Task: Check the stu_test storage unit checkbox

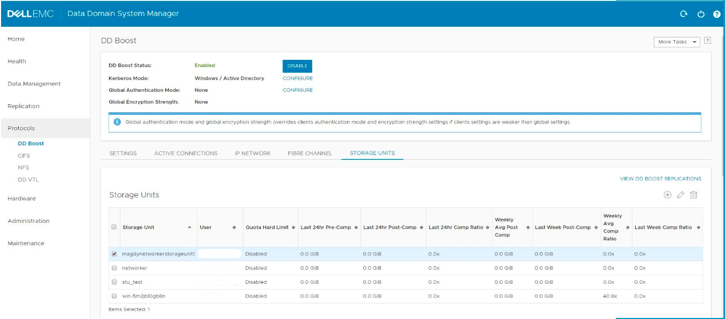Action: pos(114,282)
